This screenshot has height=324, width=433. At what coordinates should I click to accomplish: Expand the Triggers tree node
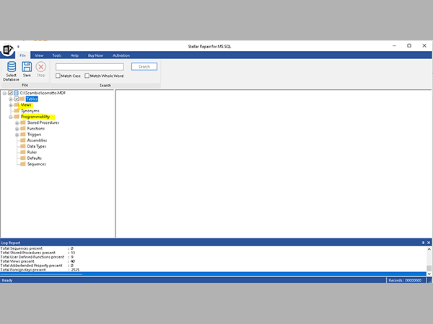[x=17, y=135]
